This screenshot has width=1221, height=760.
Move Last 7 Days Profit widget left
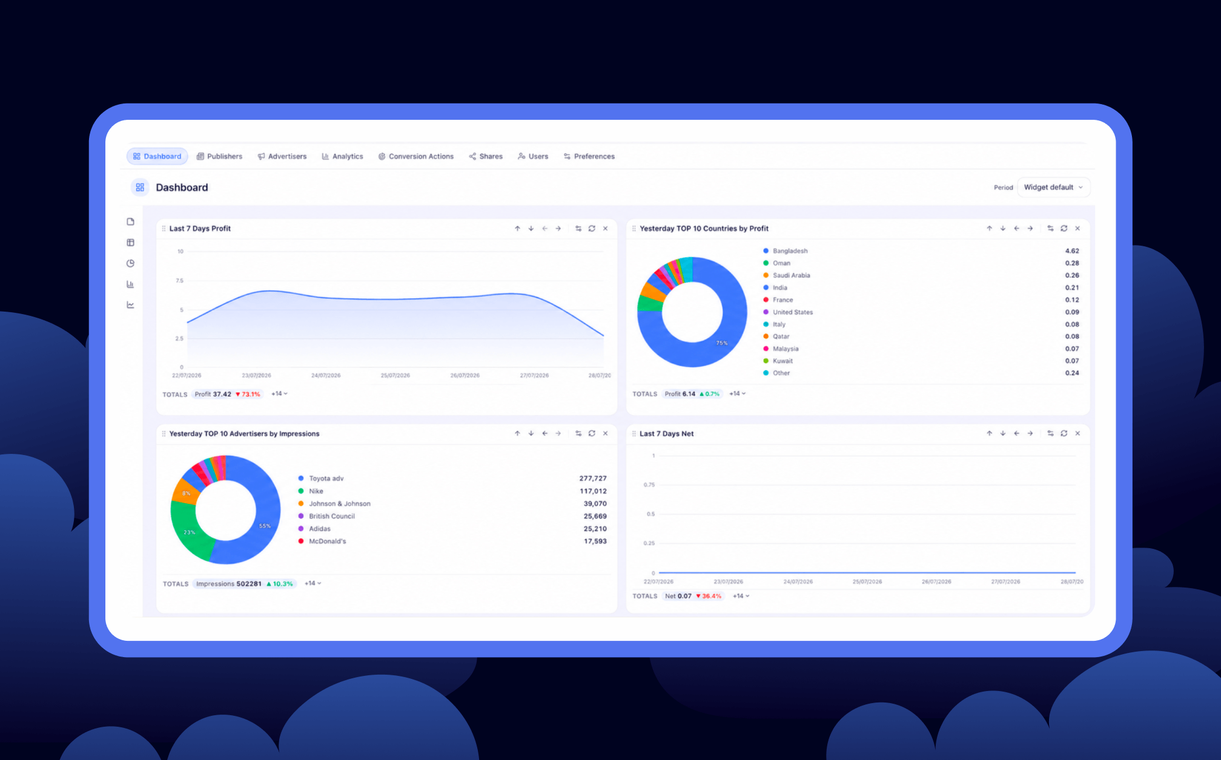(x=544, y=228)
